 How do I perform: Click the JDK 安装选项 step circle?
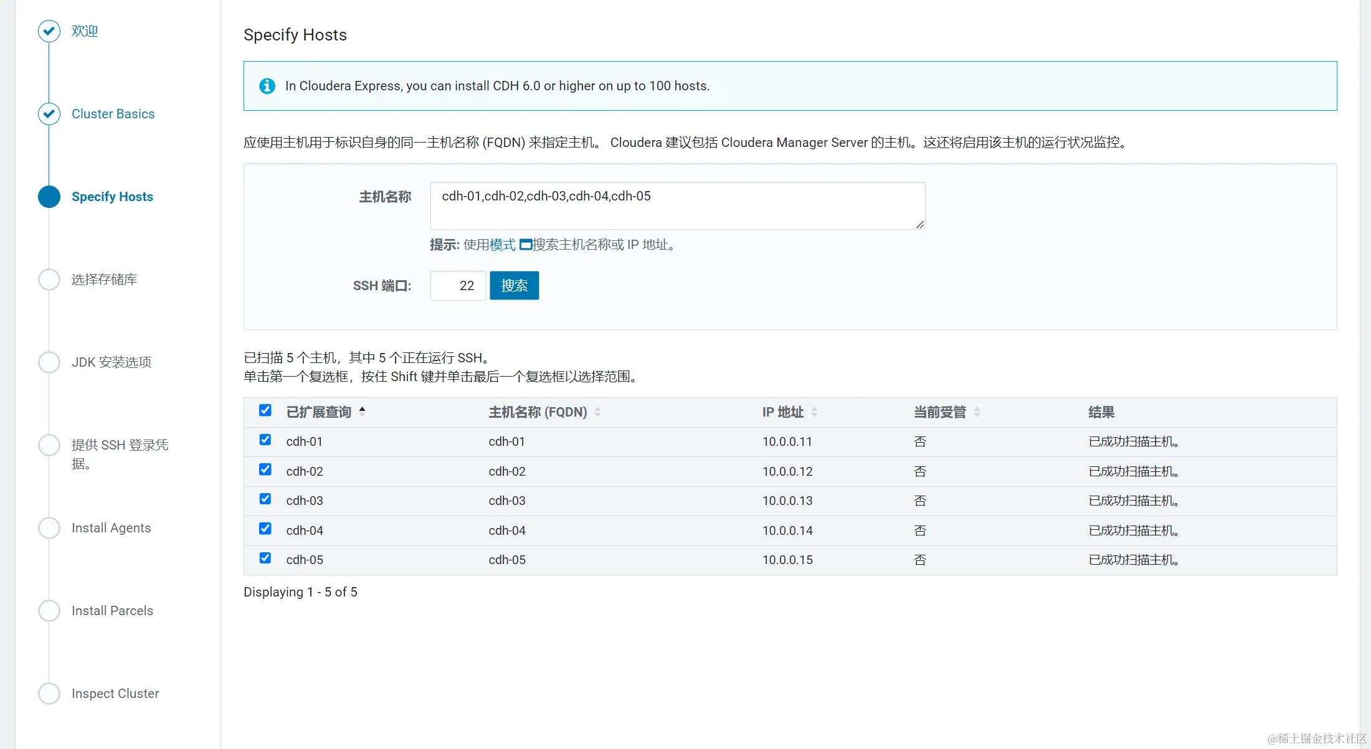[49, 362]
